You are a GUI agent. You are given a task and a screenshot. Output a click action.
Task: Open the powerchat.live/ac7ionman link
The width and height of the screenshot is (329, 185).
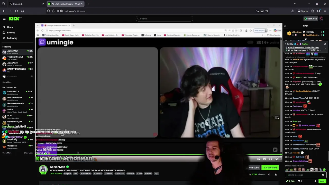303,48
